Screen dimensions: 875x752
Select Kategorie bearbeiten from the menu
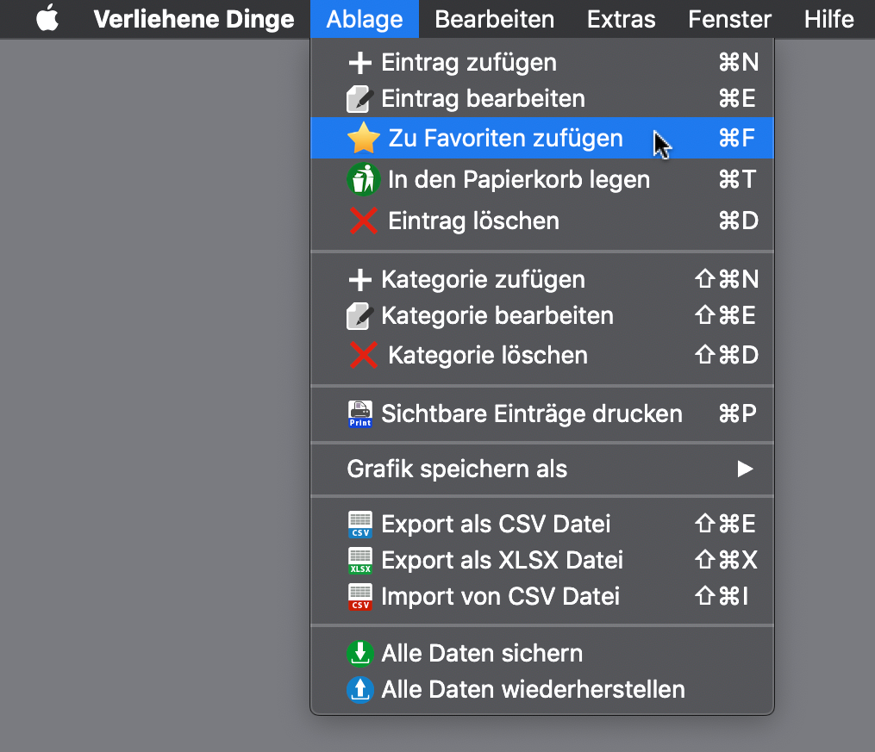[x=497, y=316]
